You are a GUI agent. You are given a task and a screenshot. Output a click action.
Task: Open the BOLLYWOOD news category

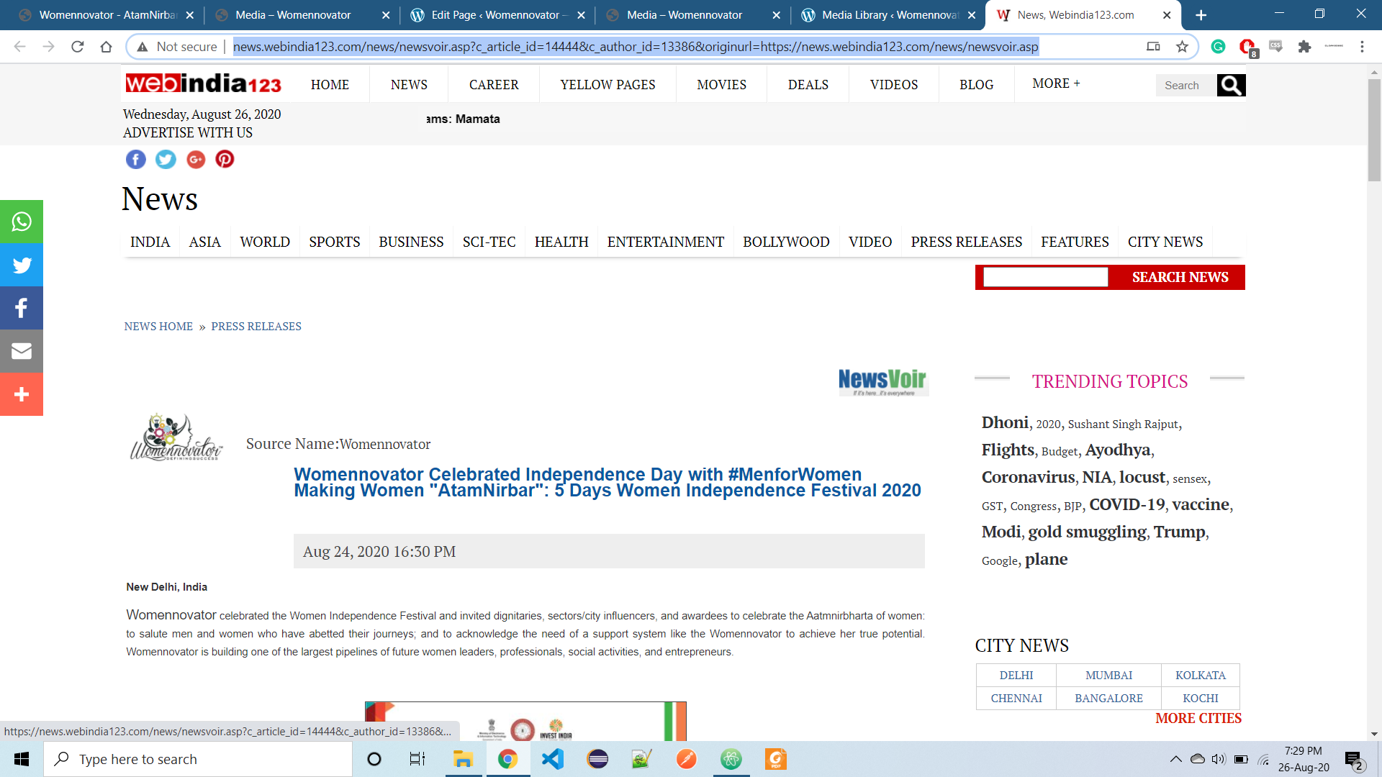click(x=786, y=242)
